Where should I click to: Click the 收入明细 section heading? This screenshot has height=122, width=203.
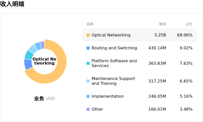12,4
